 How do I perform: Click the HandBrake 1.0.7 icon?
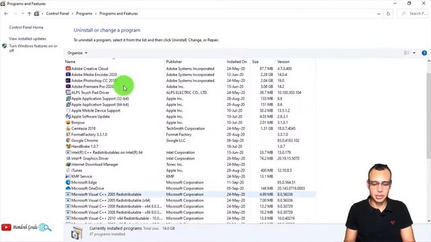click(68, 147)
